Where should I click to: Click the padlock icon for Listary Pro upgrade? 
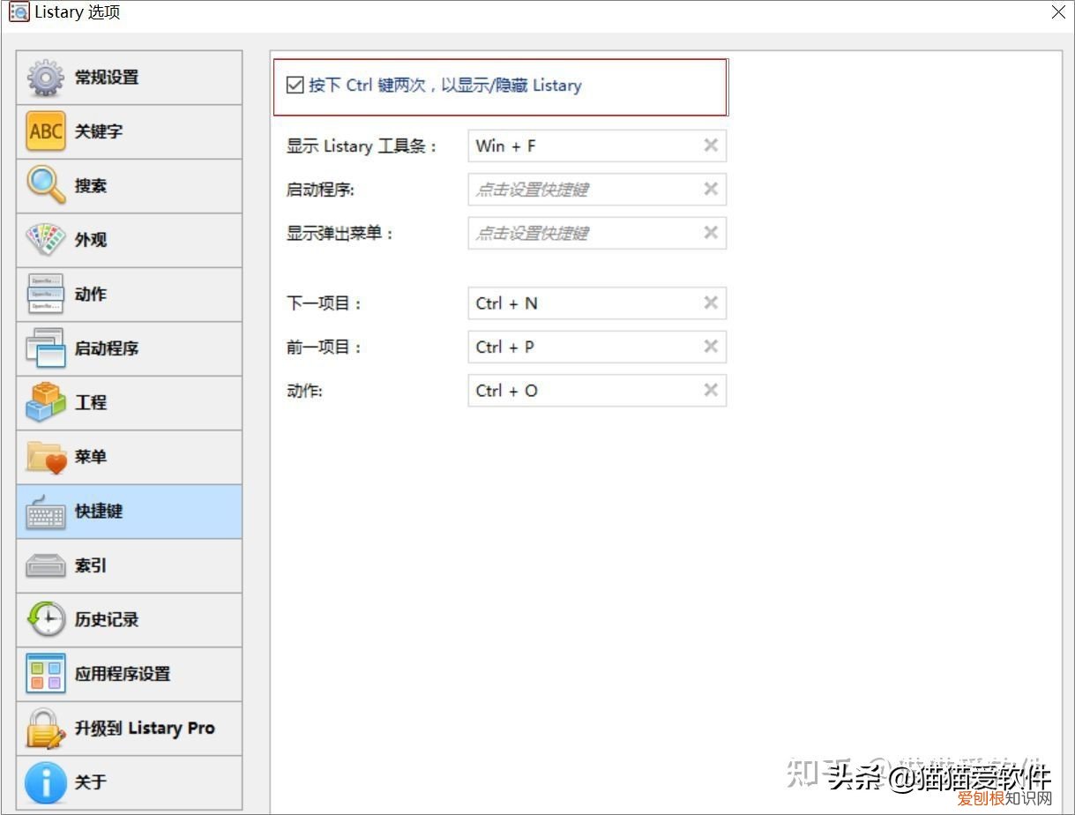[45, 729]
